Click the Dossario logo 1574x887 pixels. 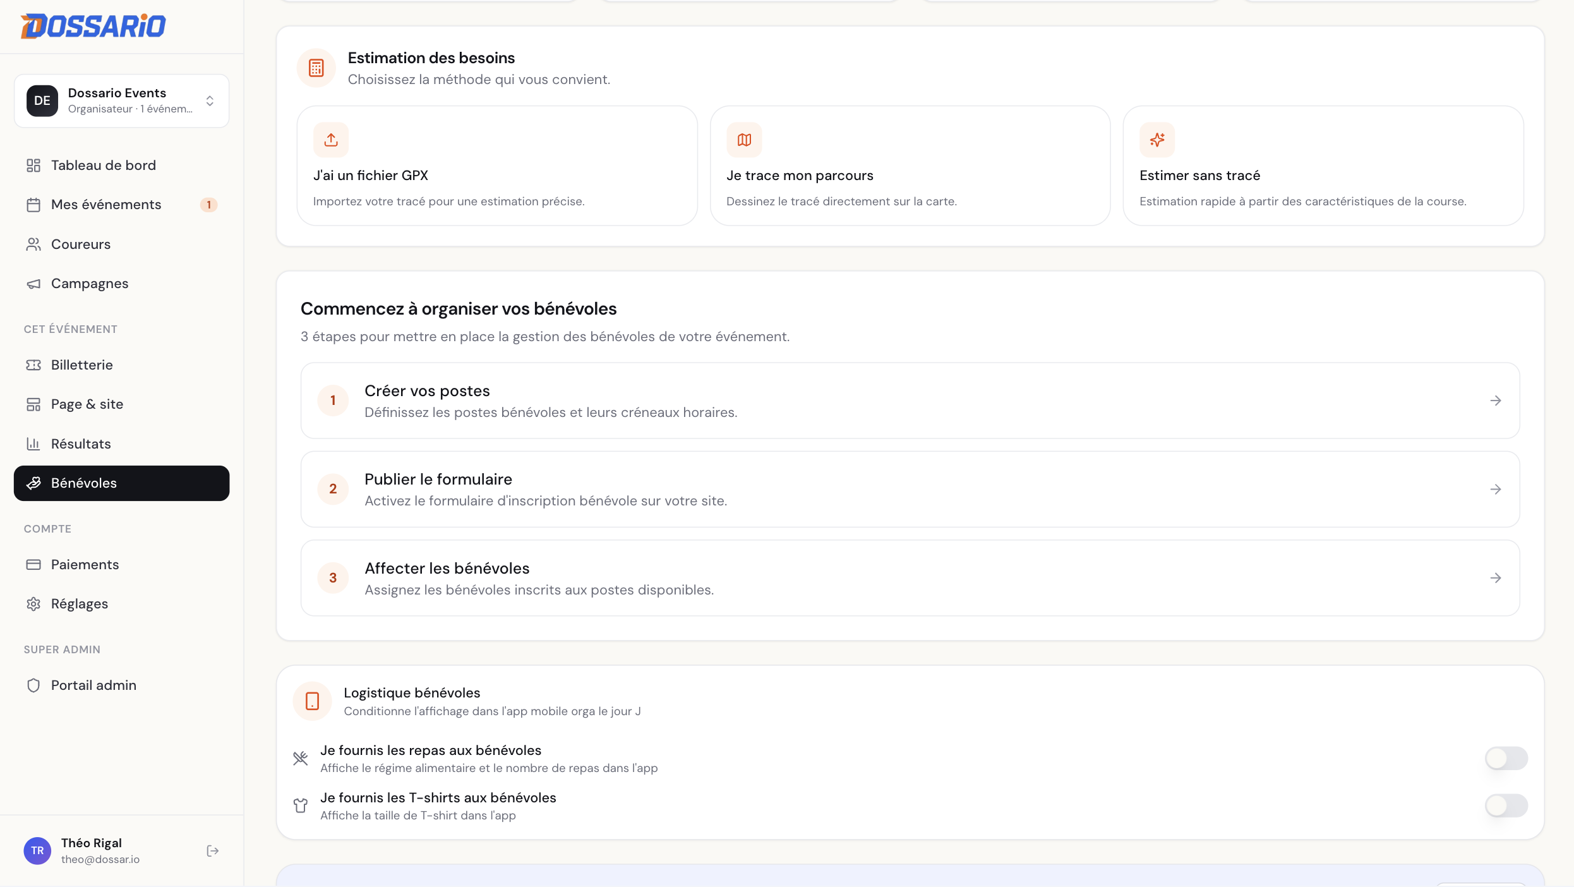(93, 26)
